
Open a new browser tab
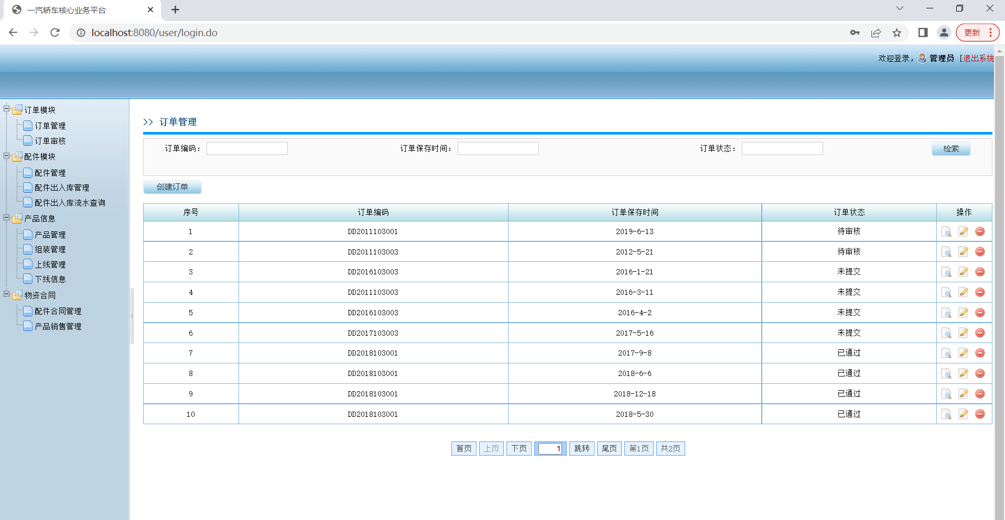pos(175,9)
